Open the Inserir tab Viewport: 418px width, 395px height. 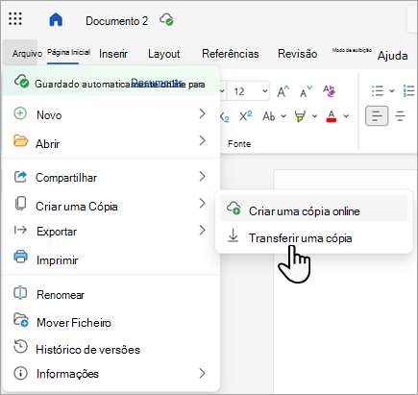point(113,54)
